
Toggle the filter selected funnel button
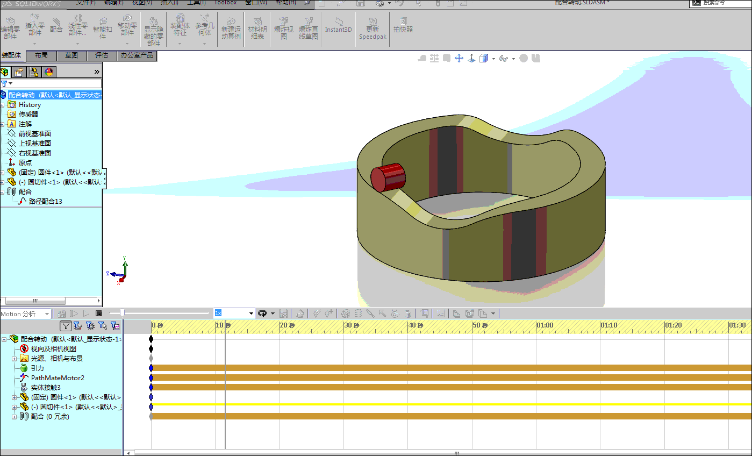pos(102,325)
